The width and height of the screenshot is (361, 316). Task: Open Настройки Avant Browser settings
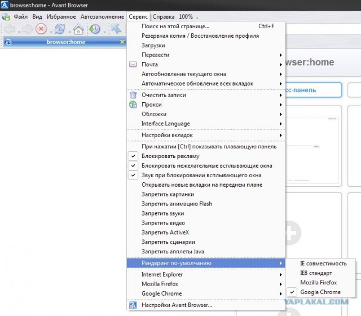pyautogui.click(x=177, y=305)
